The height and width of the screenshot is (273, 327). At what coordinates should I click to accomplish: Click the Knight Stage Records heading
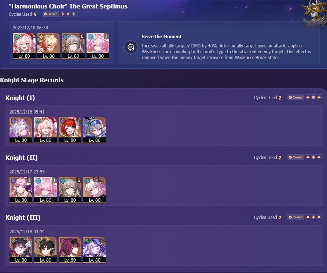[x=32, y=80]
